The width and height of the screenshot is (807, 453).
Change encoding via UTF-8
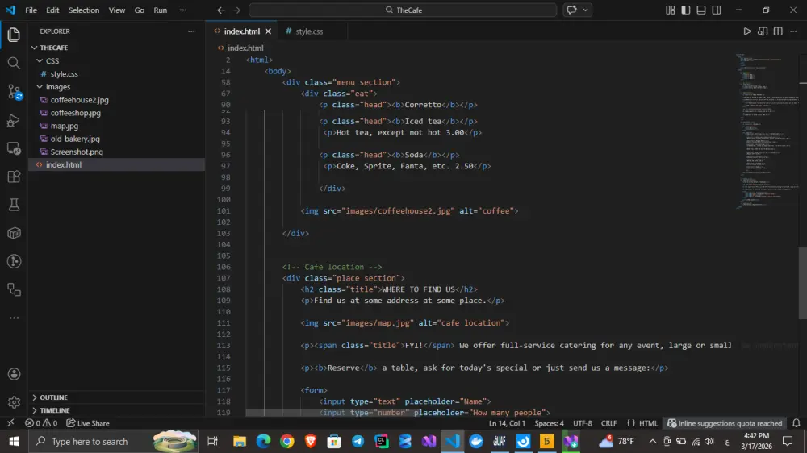(583, 423)
